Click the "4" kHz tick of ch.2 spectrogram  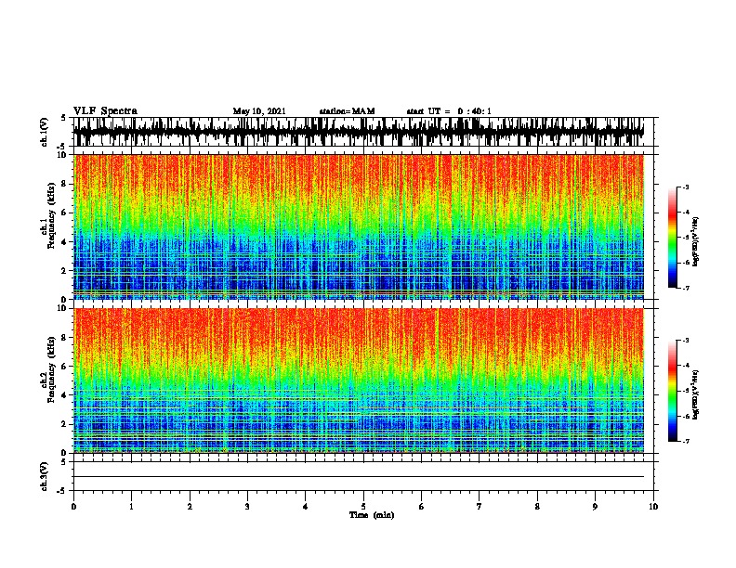pyautogui.click(x=65, y=395)
